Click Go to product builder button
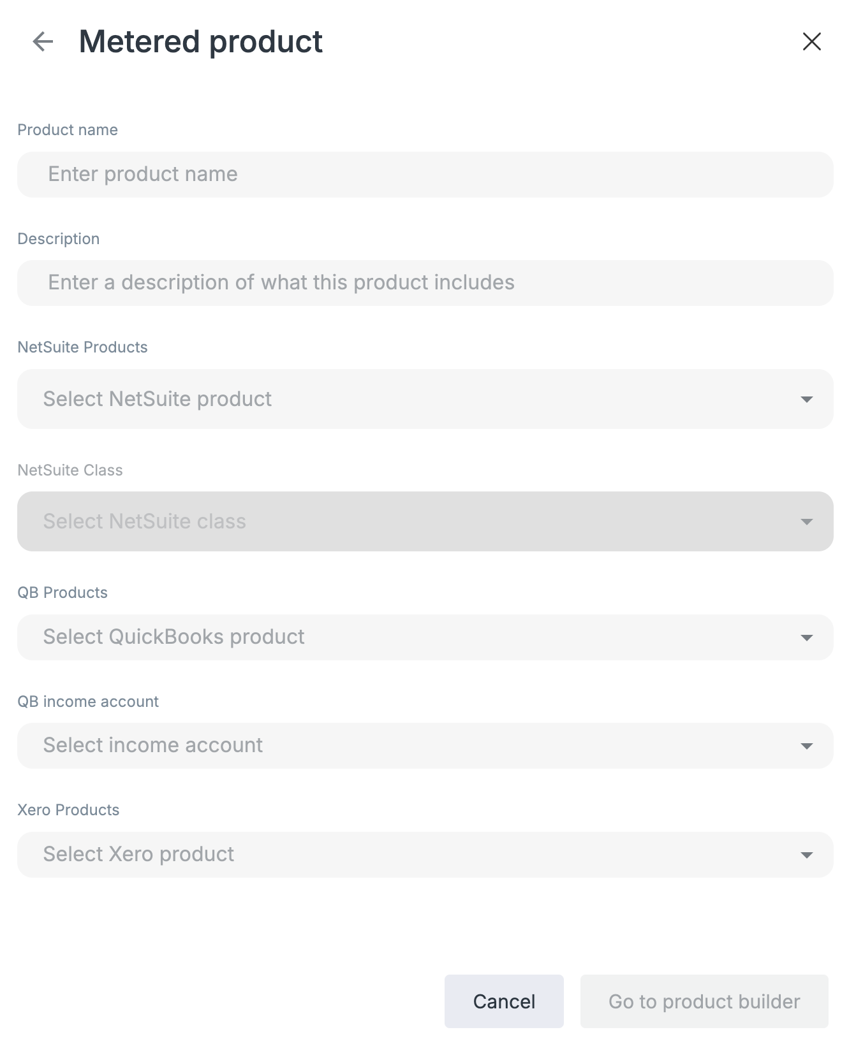This screenshot has width=856, height=1053. (x=704, y=1001)
